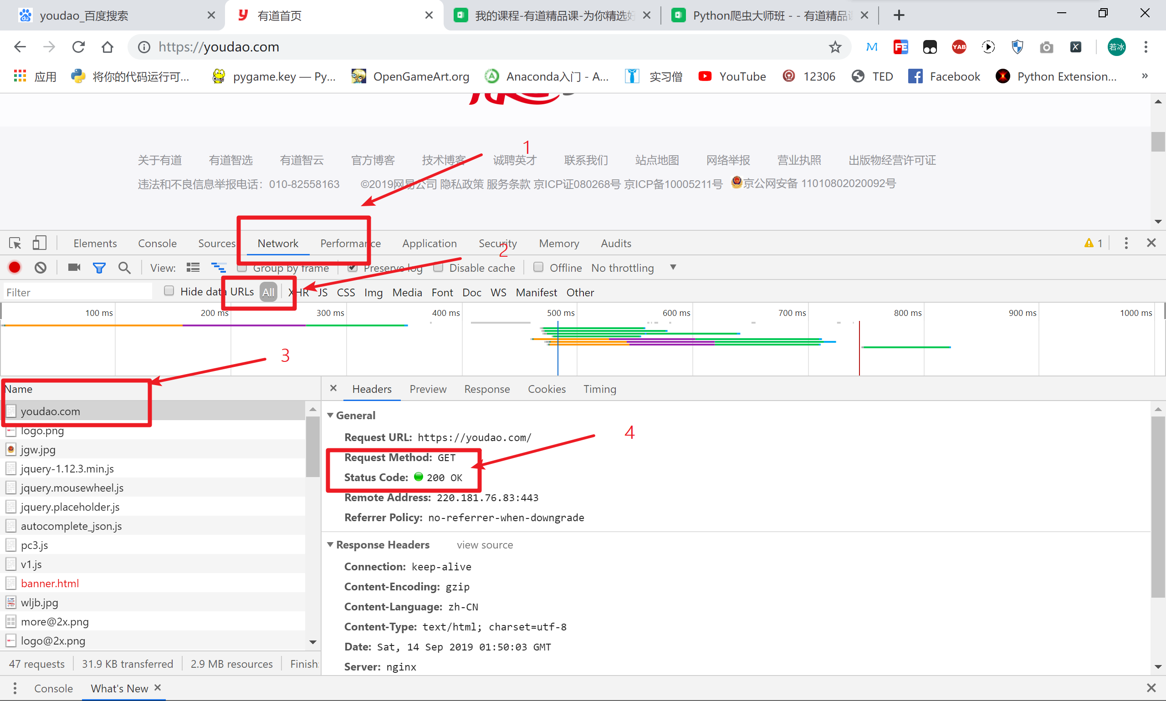The width and height of the screenshot is (1166, 701).
Task: Go back to the previous page
Action: [20, 47]
